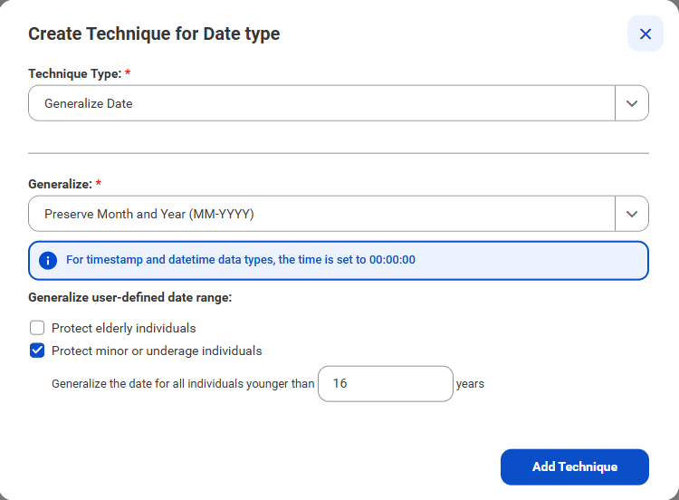Click the years unit label

[x=470, y=384]
